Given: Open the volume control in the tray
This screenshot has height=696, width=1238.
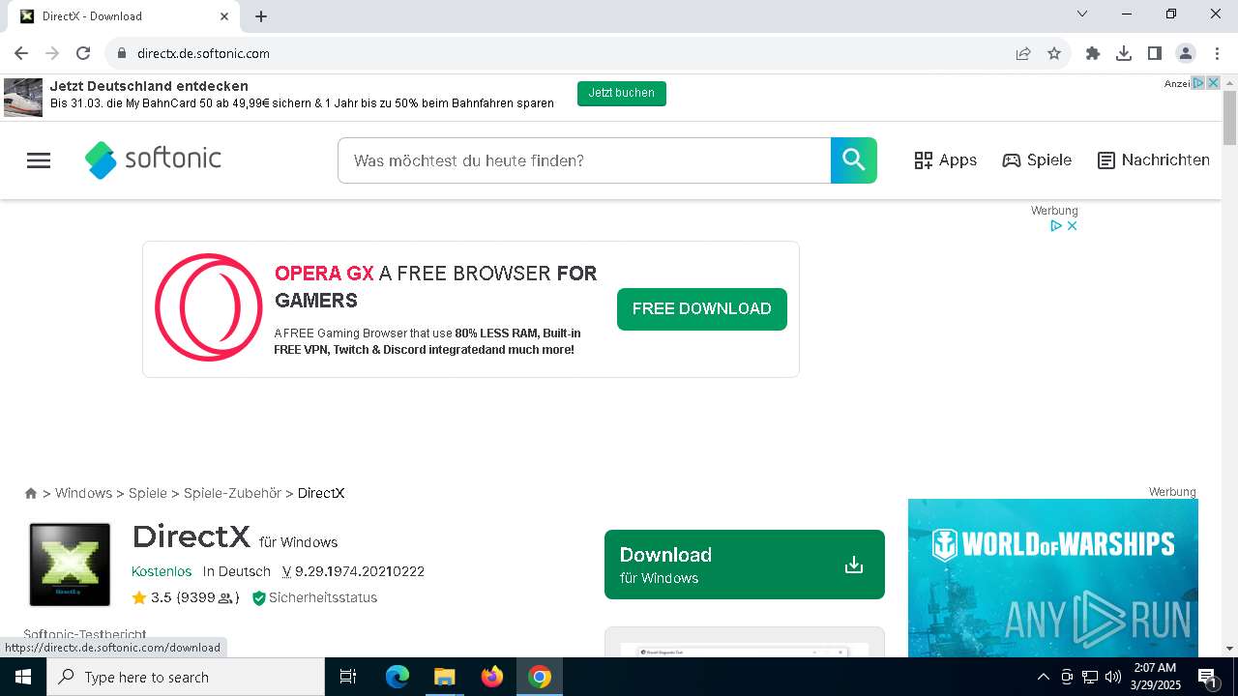Looking at the screenshot, I should [1112, 677].
